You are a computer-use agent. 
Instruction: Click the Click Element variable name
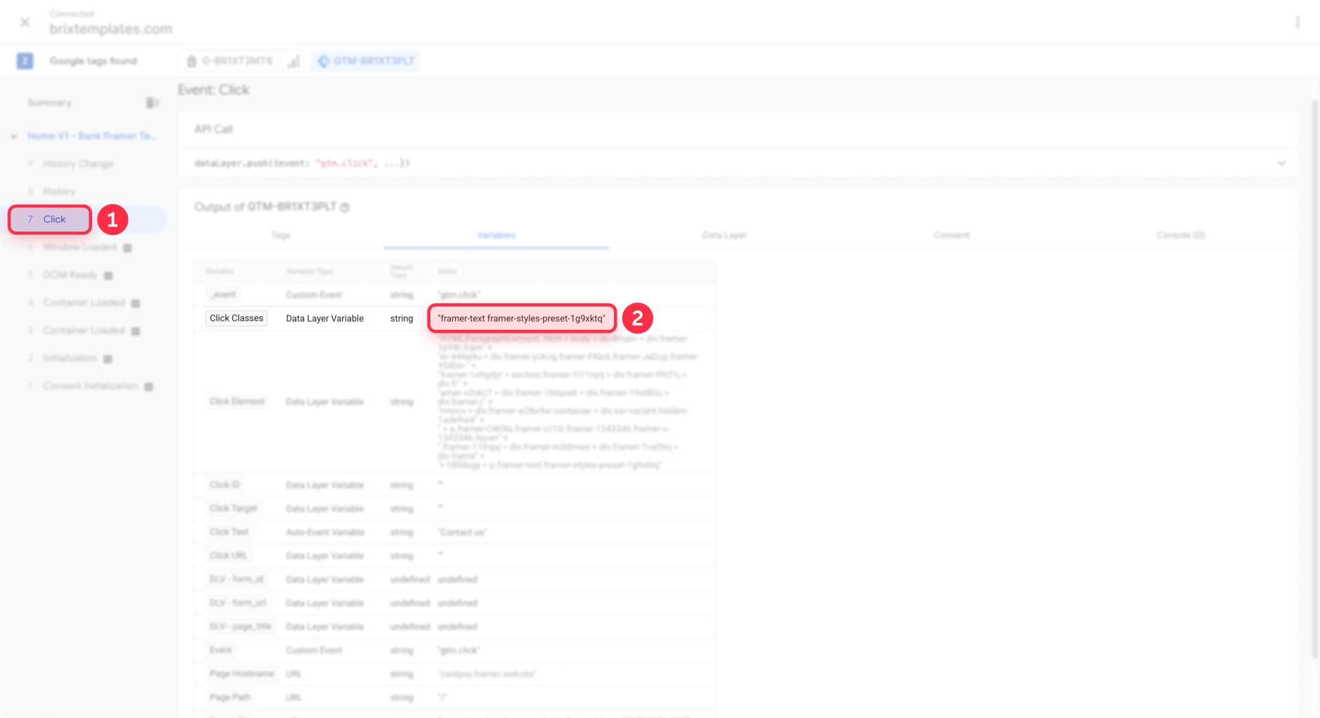237,401
